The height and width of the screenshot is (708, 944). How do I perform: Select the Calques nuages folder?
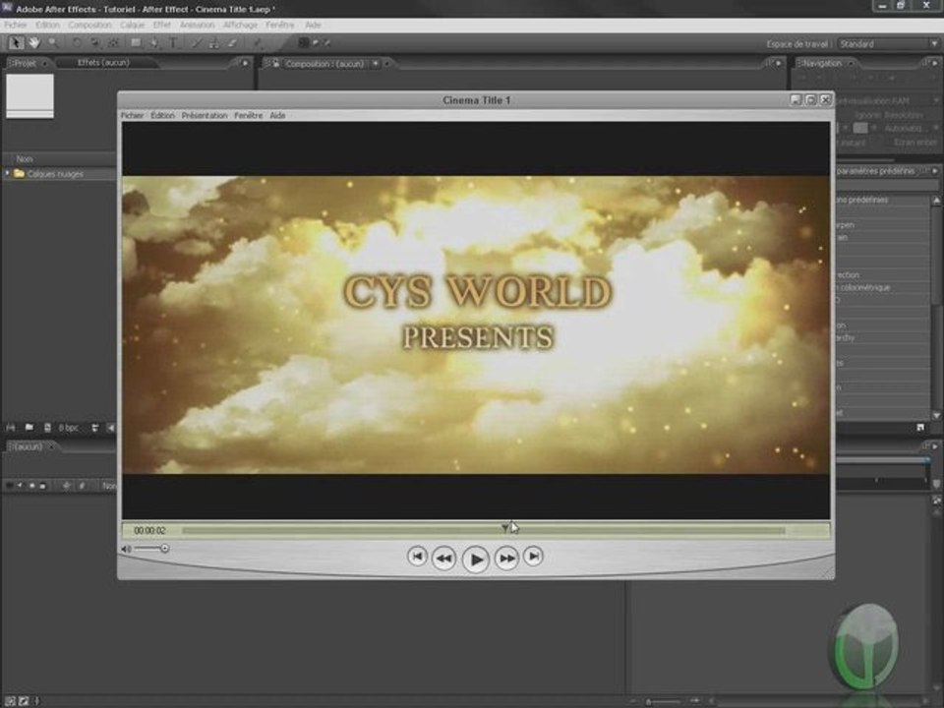tap(55, 174)
